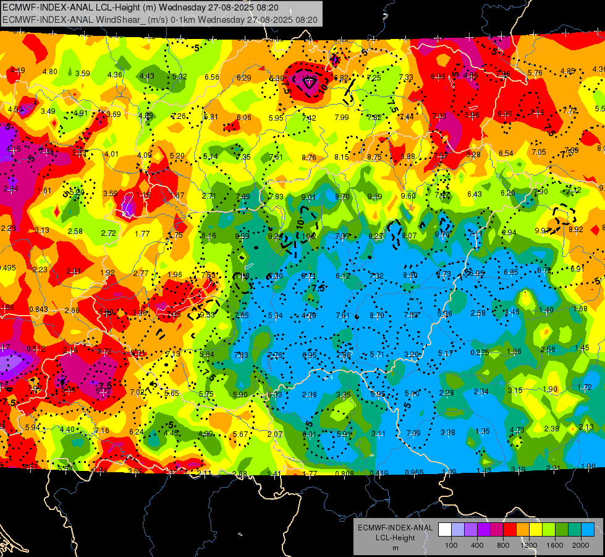Viewport: 605px width, 557px height.
Task: Click the WindShear_ (m/s) 0-1km title line
Action: pyautogui.click(x=159, y=20)
